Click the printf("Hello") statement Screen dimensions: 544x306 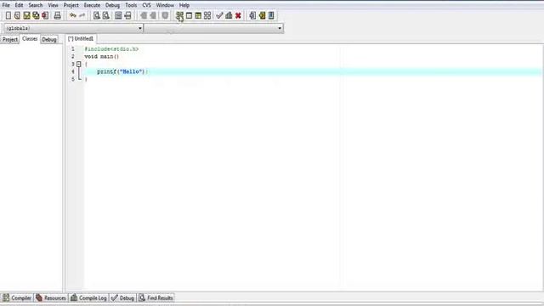click(x=122, y=71)
